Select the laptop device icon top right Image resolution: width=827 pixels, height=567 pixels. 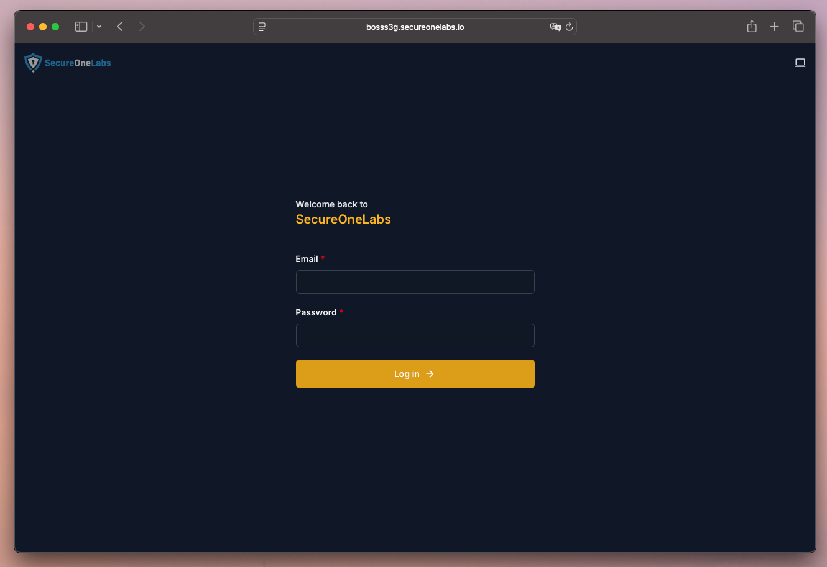[x=800, y=63]
